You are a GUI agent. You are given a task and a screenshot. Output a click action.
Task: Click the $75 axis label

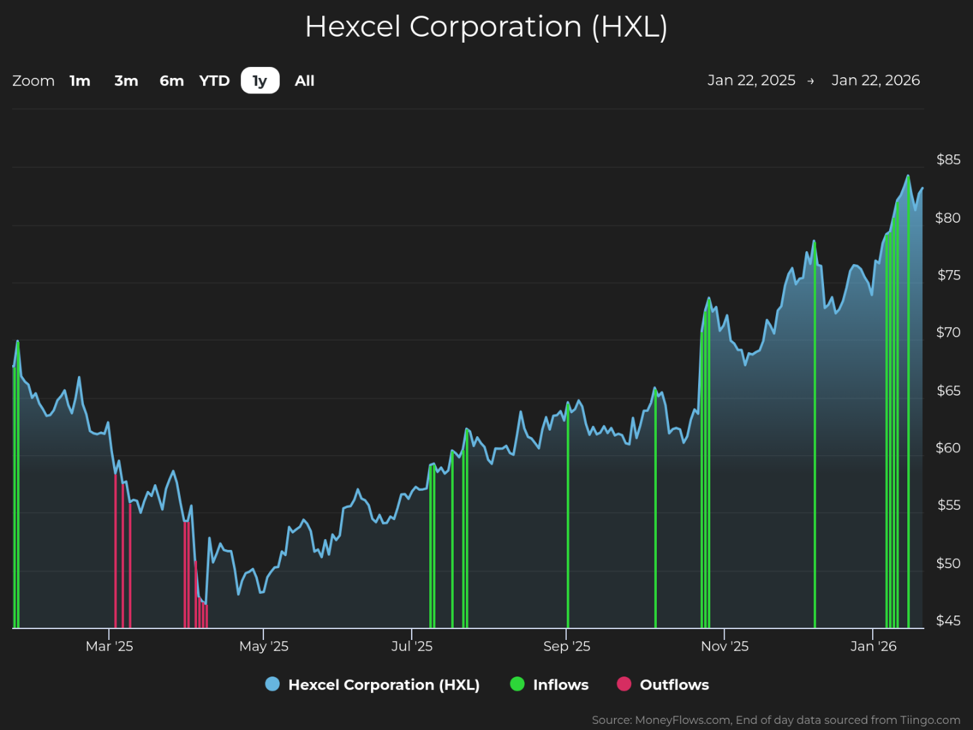coord(949,275)
